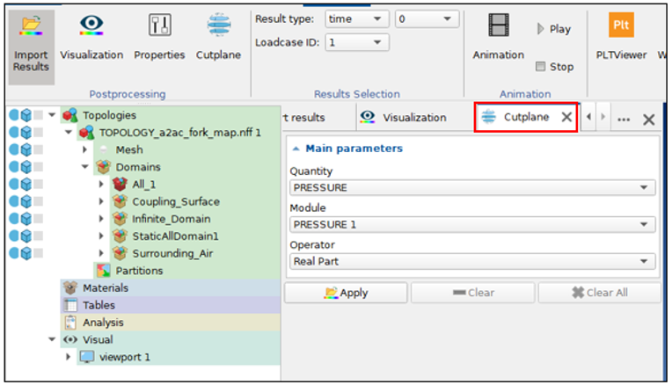
Task: Select the Coupling_Surface domain item
Action: tap(176, 201)
